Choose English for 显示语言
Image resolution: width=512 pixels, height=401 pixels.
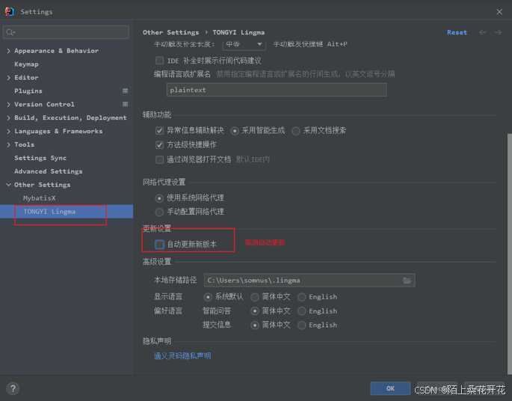(302, 297)
